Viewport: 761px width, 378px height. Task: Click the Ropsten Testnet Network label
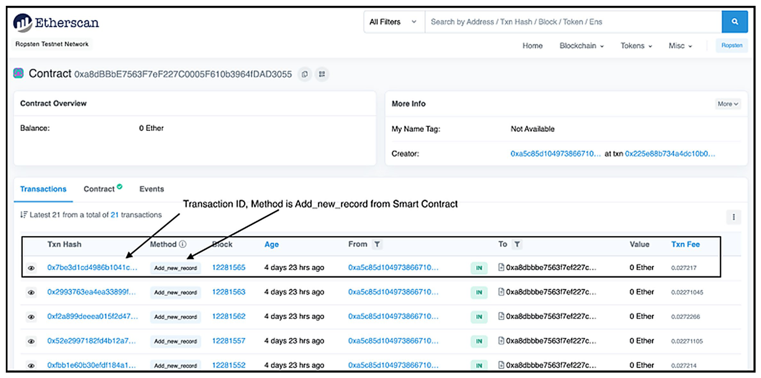[x=52, y=44]
